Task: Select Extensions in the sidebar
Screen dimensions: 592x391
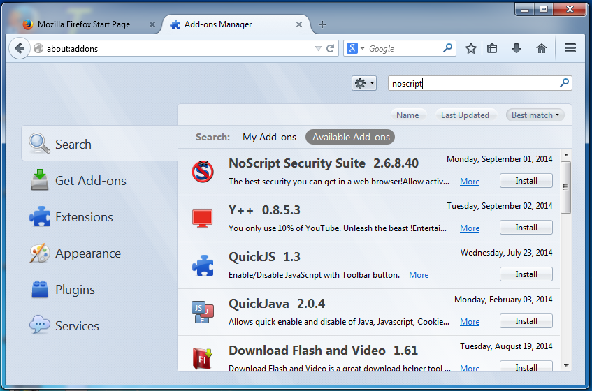Action: point(84,217)
